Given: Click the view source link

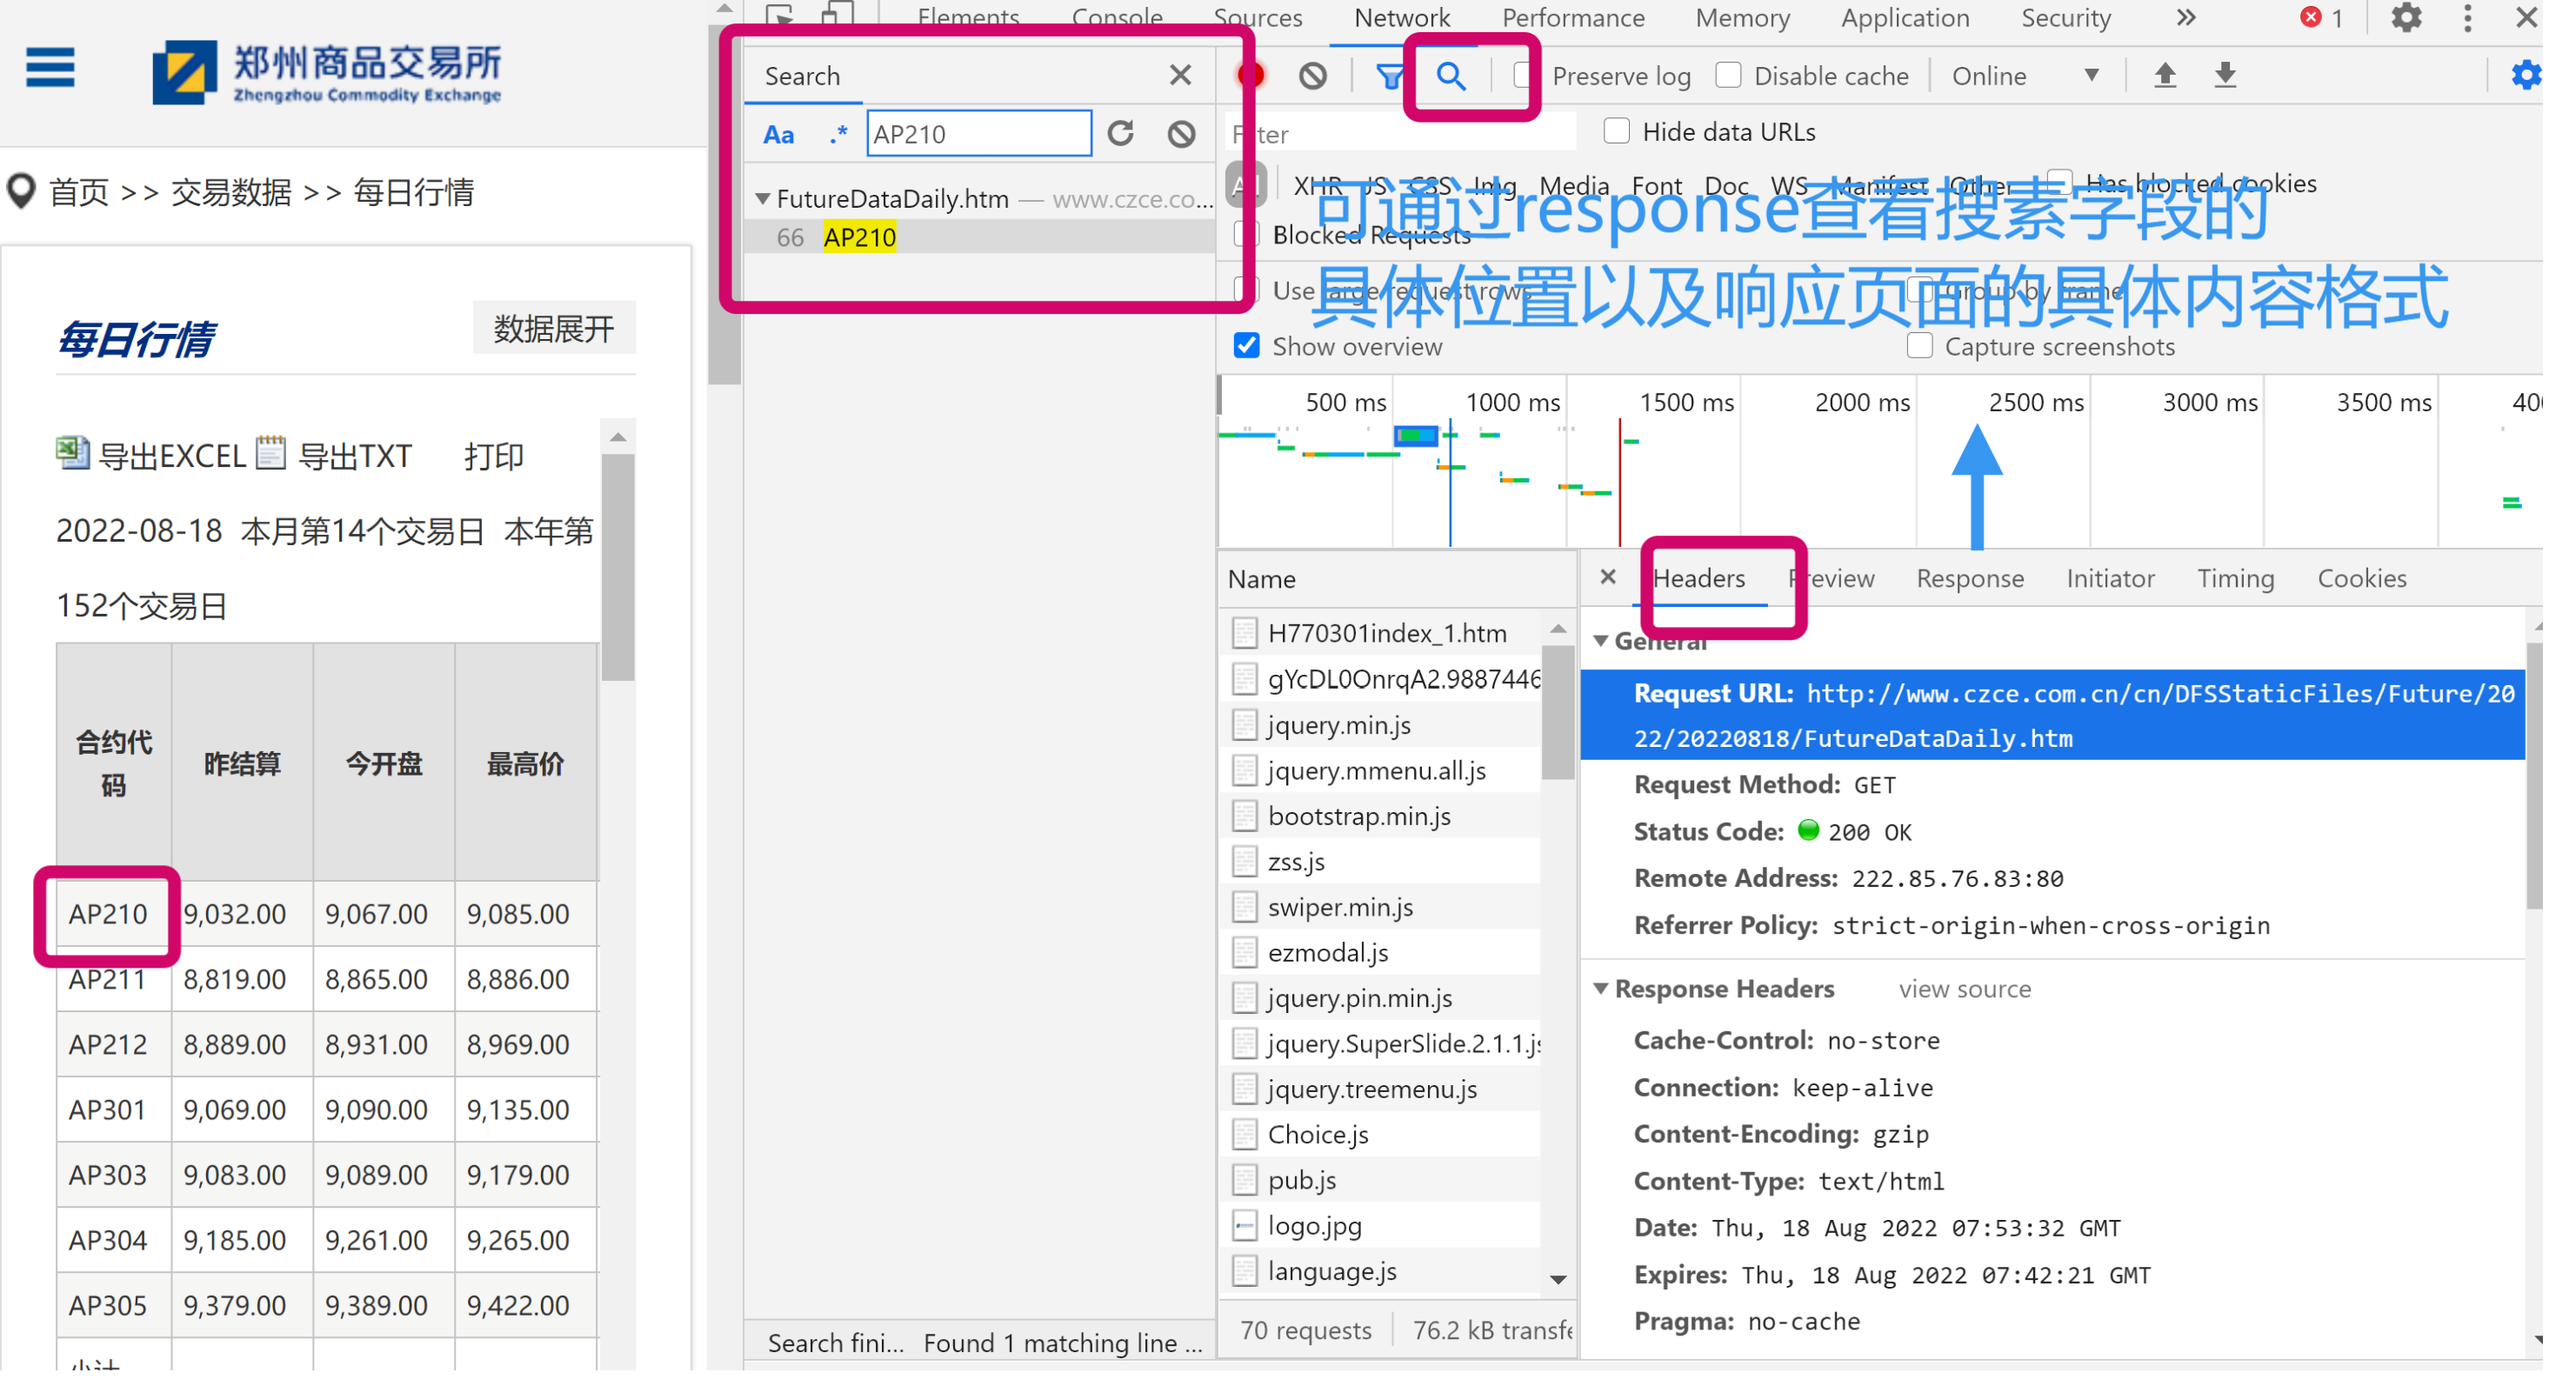Looking at the screenshot, I should click(x=1964, y=988).
